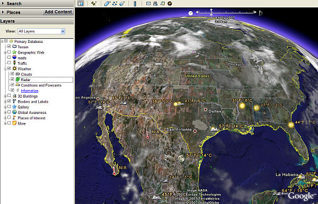Click the clock icon by the time slider
The width and height of the screenshot is (318, 204).
pos(190,13)
